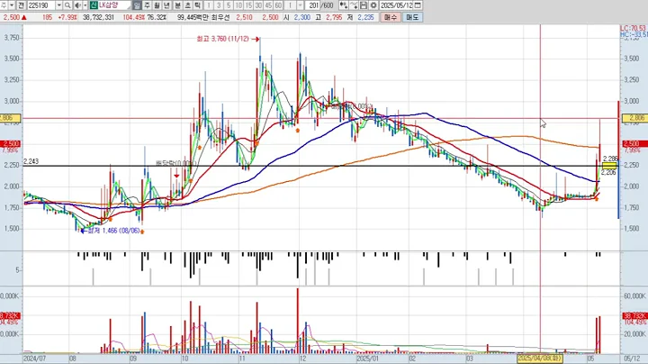Click the red arrow marker above October candles

click(x=177, y=176)
